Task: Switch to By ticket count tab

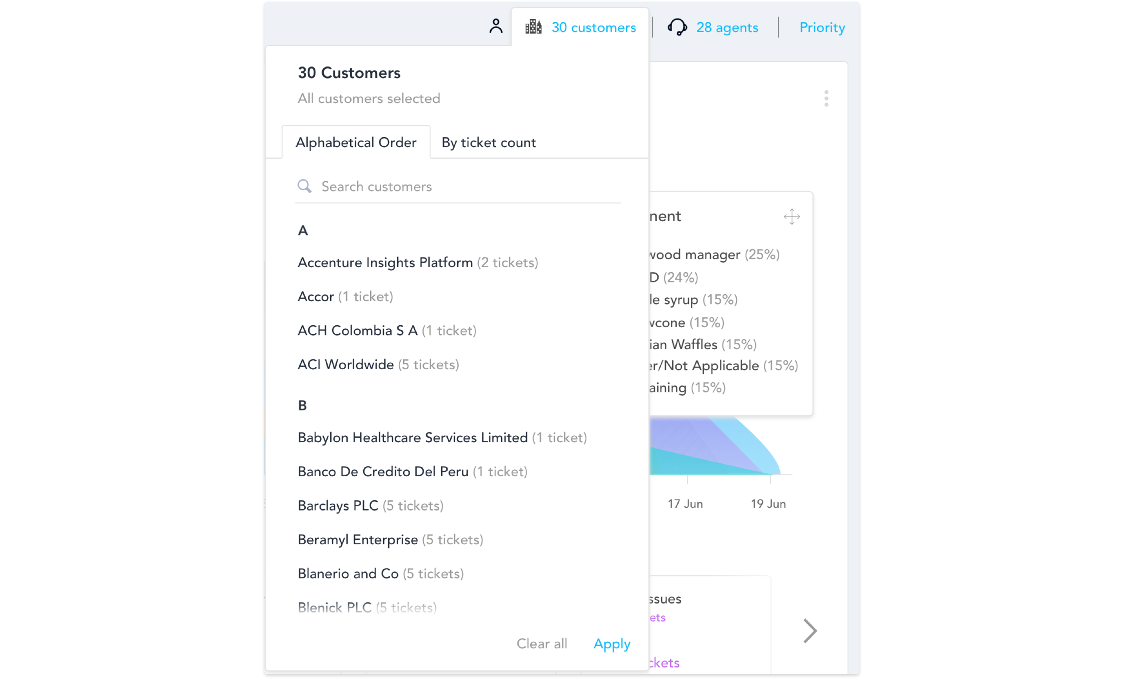Action: point(488,143)
